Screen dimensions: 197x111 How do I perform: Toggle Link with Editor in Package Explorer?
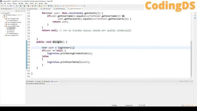click(18, 11)
